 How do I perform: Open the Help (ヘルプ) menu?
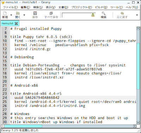click(x=132, y=7)
